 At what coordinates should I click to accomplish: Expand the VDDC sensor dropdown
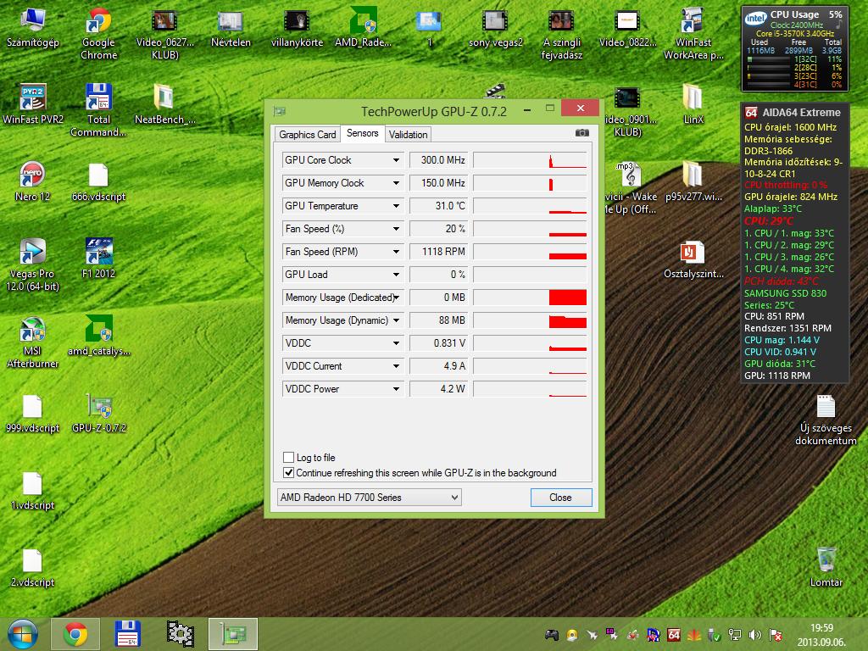tap(397, 343)
